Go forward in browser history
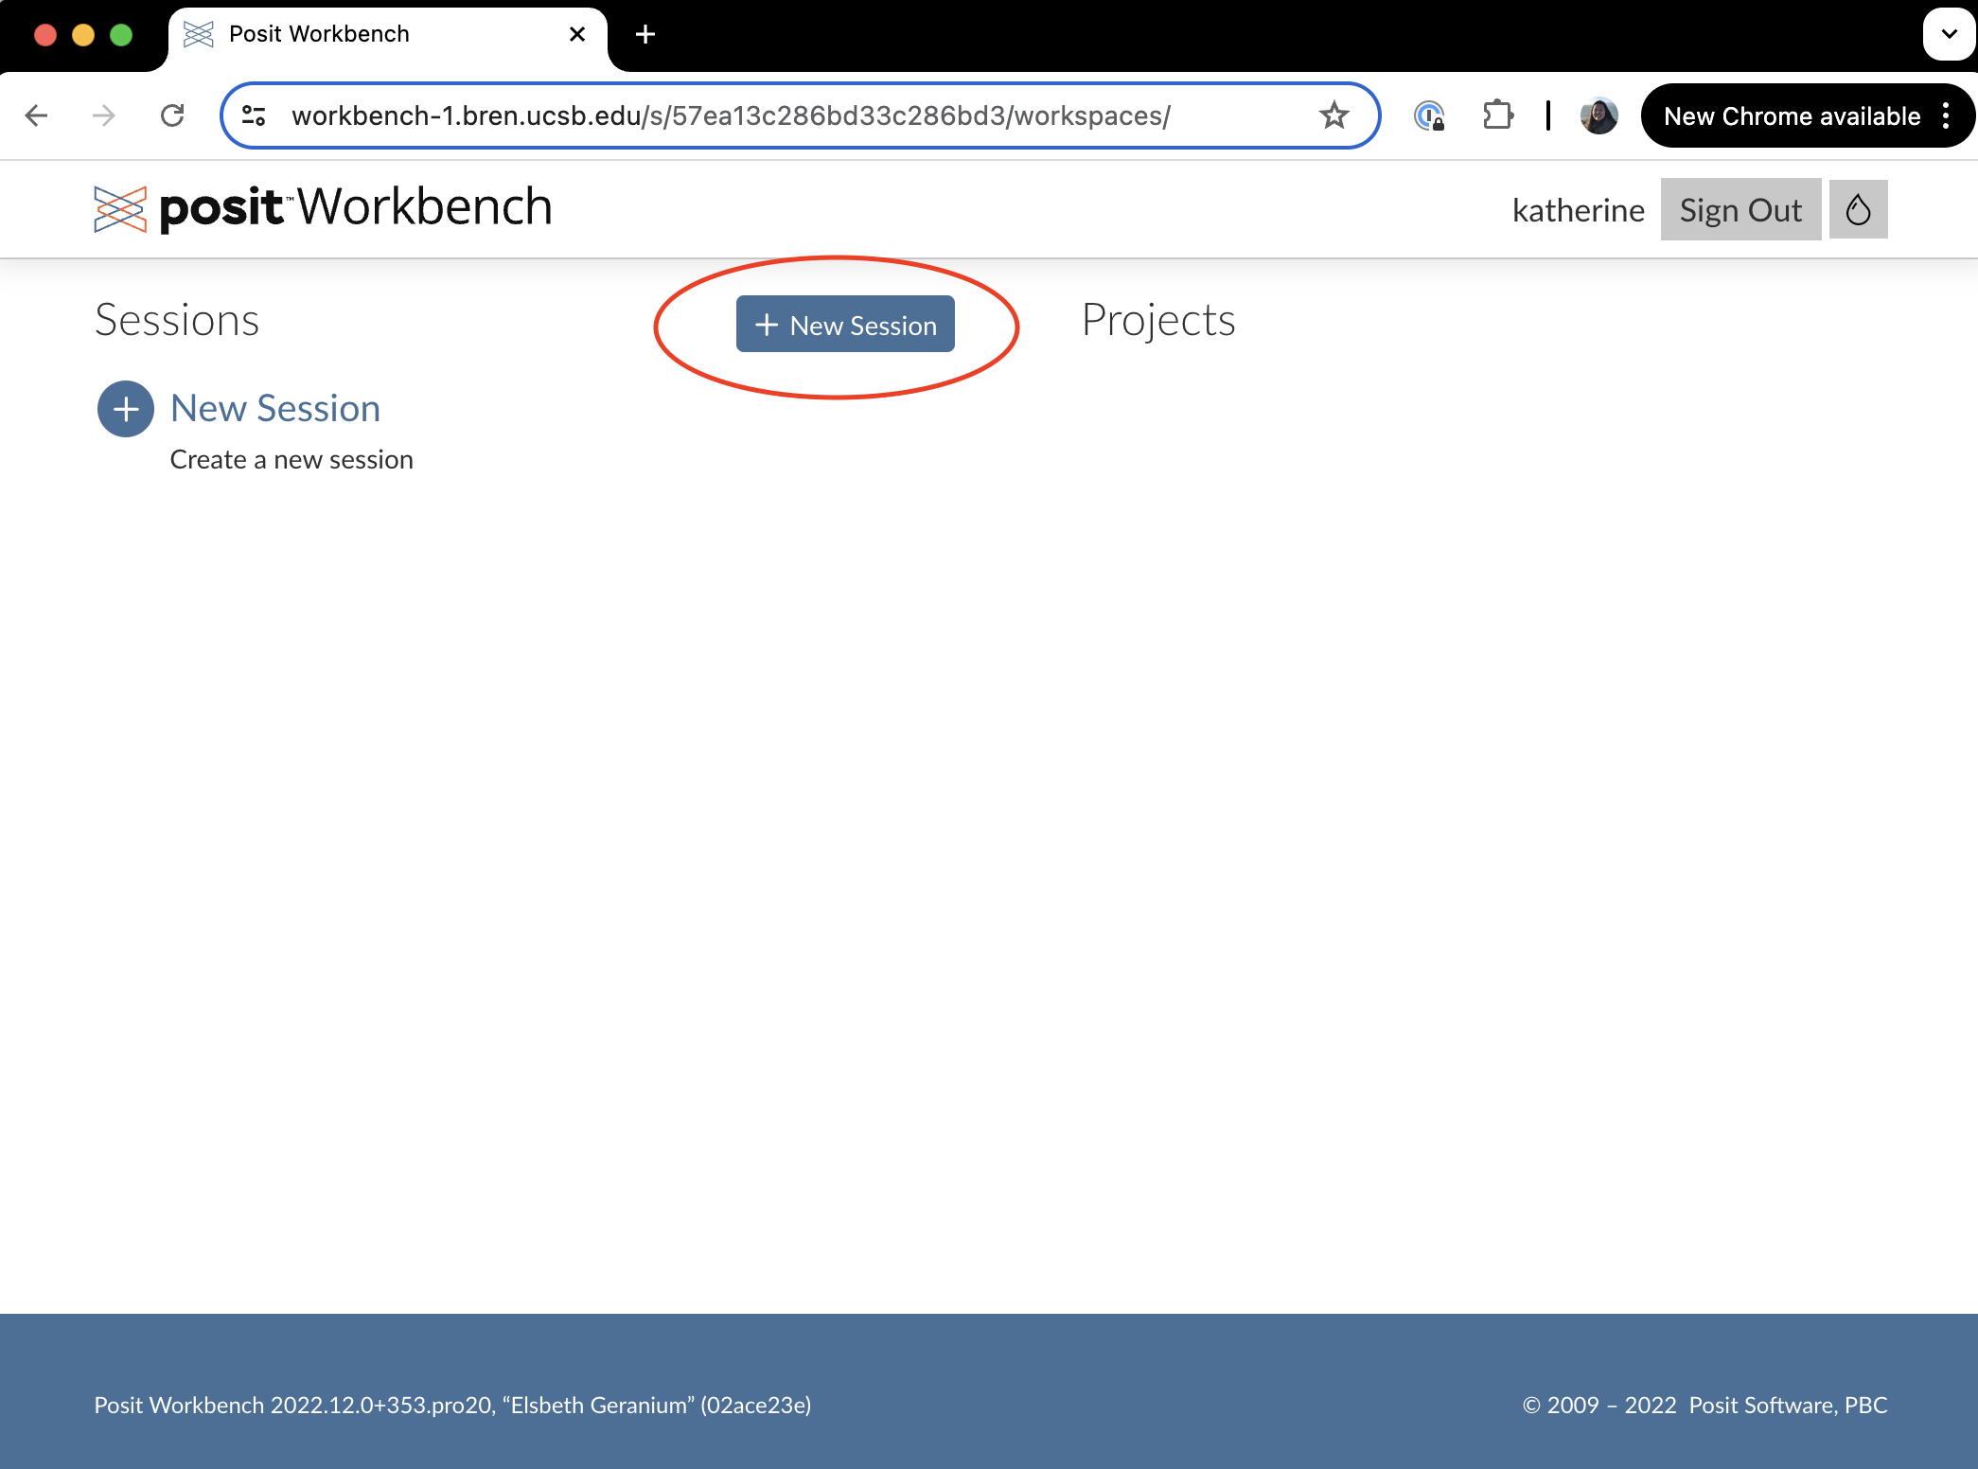 click(104, 115)
